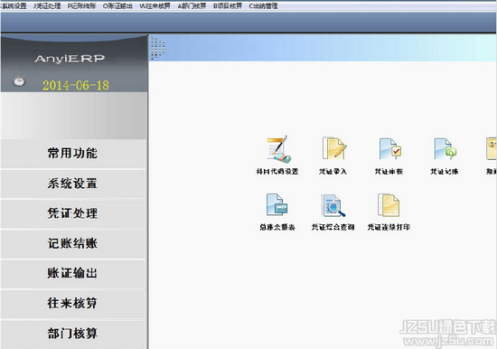Open the J凭证处理 menu
Screen dimensions: 497x349
coord(47,6)
